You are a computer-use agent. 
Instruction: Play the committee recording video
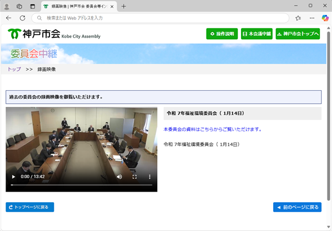pyautogui.click(x=13, y=177)
